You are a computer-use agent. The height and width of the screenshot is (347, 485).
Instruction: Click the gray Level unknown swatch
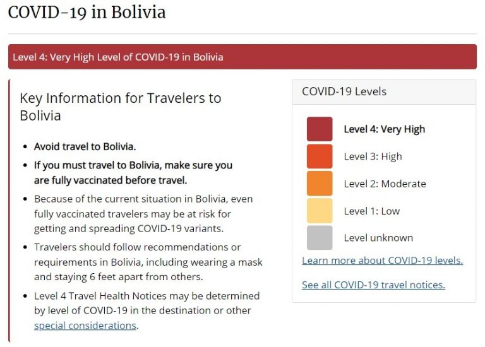pyautogui.click(x=320, y=237)
